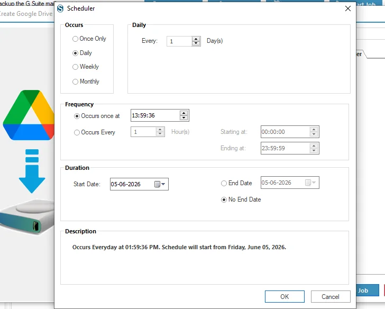Decrease the Ending at time
The width and height of the screenshot is (385, 309).
[x=314, y=151]
